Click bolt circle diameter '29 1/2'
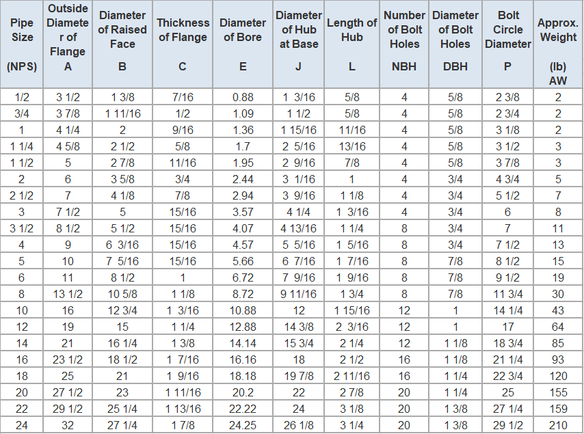584x434 pixels. point(508,424)
